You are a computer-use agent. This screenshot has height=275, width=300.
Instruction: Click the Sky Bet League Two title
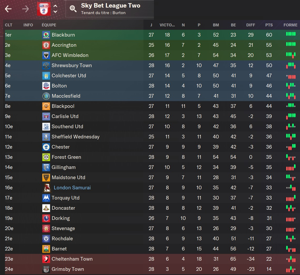pos(111,6)
